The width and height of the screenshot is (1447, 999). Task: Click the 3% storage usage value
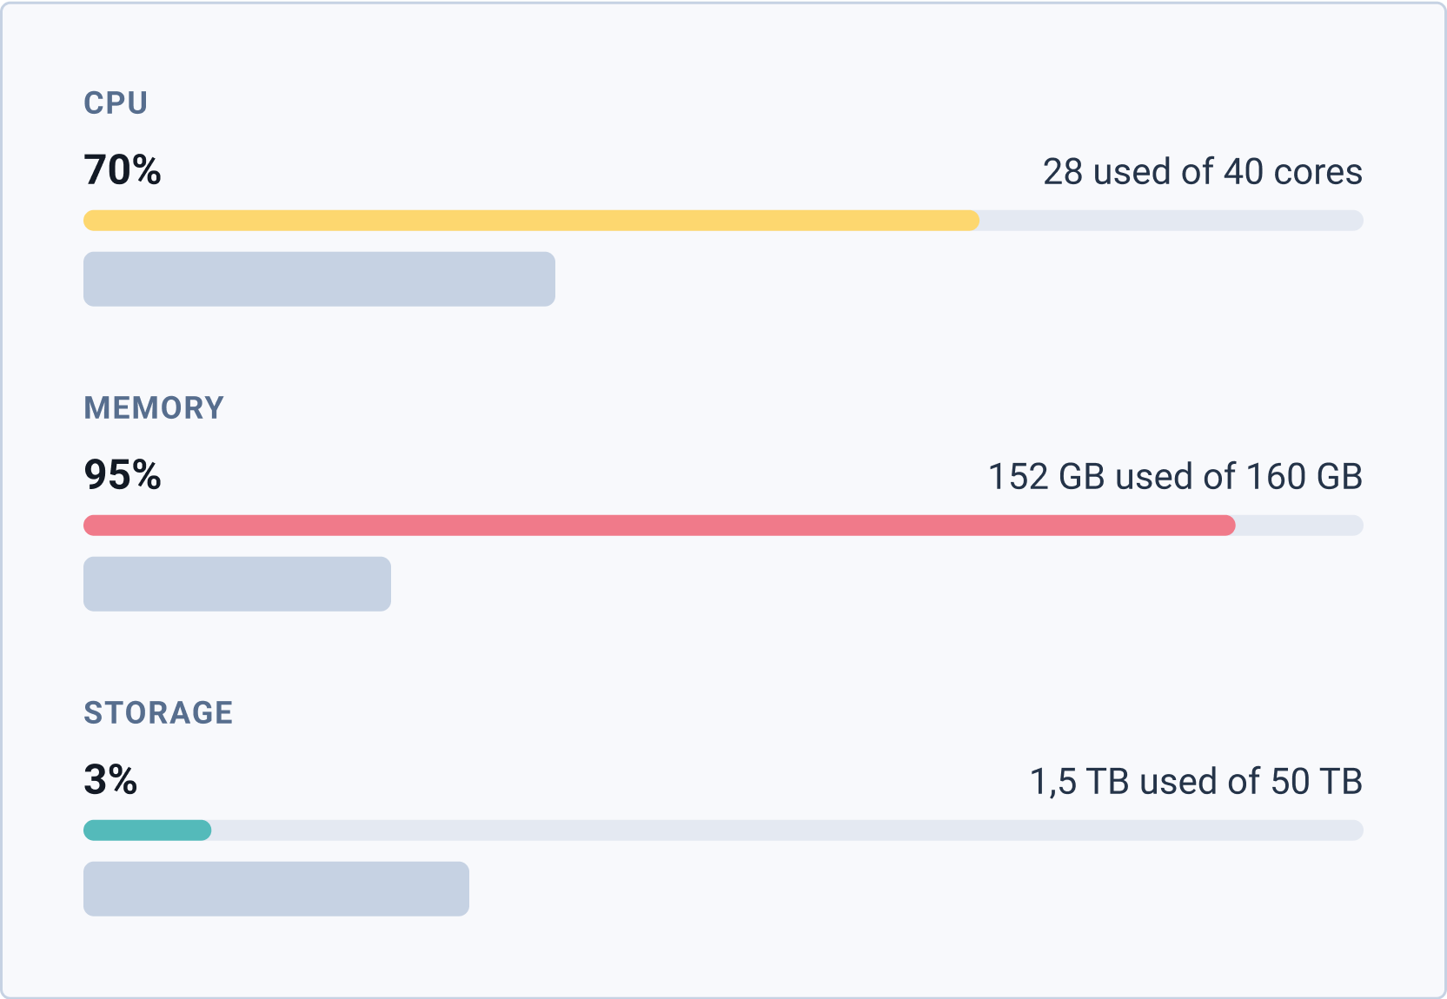tap(110, 780)
